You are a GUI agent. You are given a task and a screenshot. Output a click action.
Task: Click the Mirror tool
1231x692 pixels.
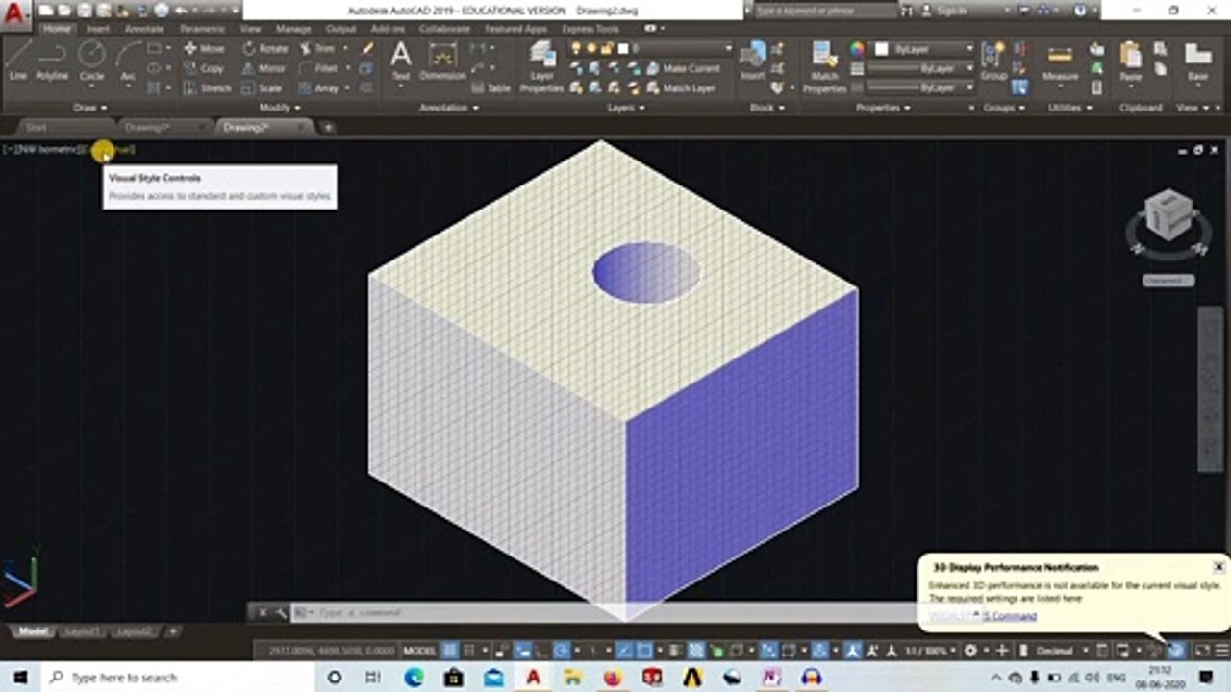coord(264,68)
